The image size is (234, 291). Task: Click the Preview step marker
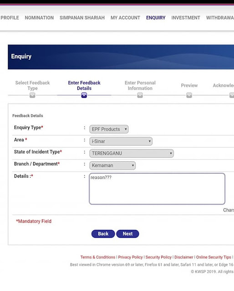click(189, 95)
